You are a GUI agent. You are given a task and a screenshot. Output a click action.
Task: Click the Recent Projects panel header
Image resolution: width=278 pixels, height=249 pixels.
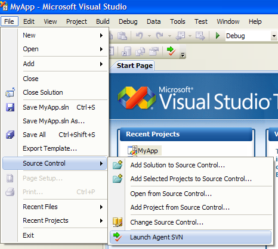[186, 134]
